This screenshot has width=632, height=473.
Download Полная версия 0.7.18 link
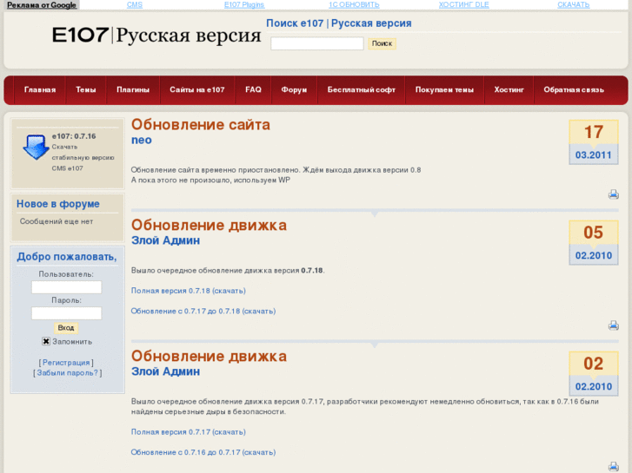[x=188, y=291]
